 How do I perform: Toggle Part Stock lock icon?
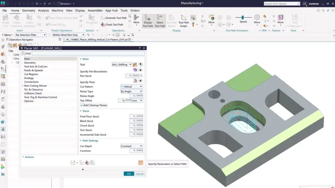point(141,75)
